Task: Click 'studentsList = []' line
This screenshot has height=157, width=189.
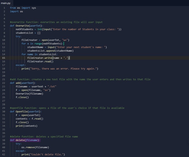Action: click(28, 33)
